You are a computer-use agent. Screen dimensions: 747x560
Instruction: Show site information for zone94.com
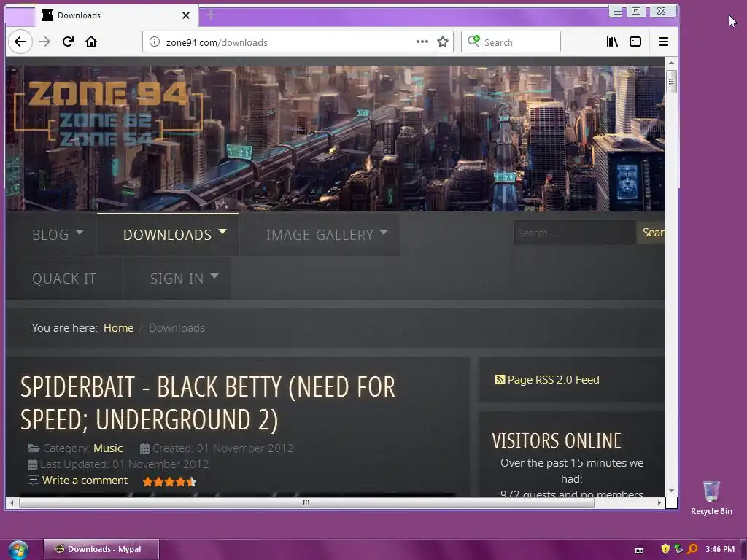pyautogui.click(x=155, y=42)
